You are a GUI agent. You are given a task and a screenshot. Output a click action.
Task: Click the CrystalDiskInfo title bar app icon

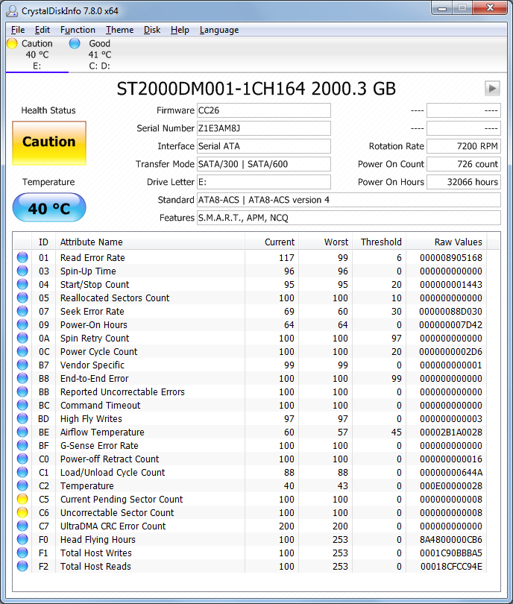coord(12,10)
